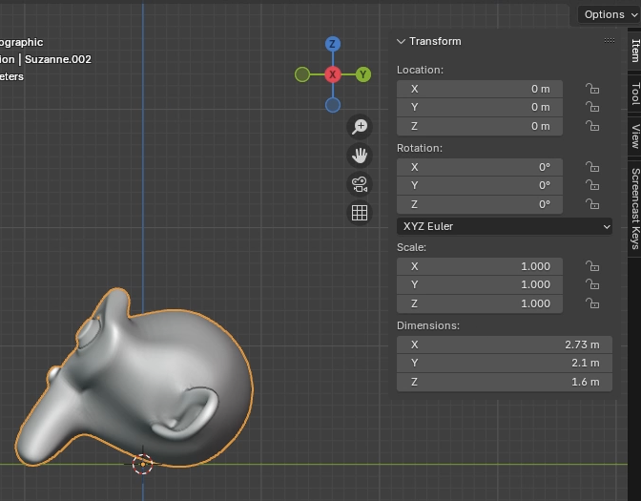Screen dimensions: 641x501
Task: Switch to the View sidebar tab
Action: (635, 136)
